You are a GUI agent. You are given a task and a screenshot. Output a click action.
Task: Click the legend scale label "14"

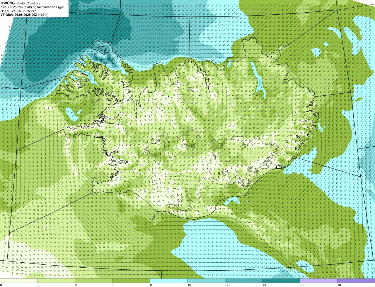[x=264, y=285]
